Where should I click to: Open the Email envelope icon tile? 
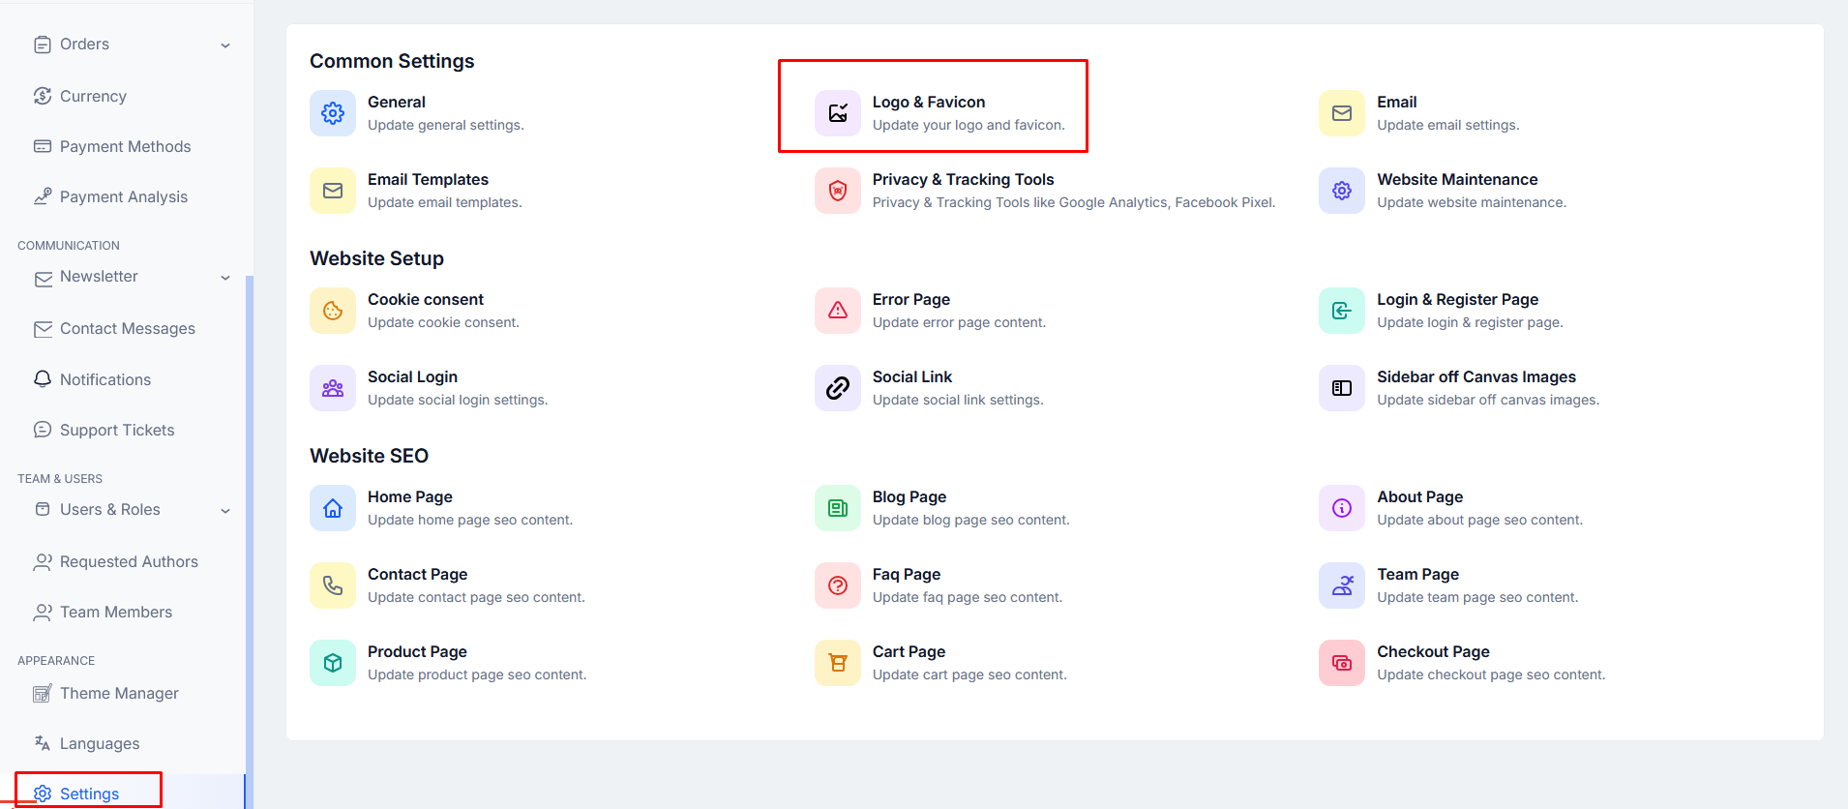pos(1342,113)
